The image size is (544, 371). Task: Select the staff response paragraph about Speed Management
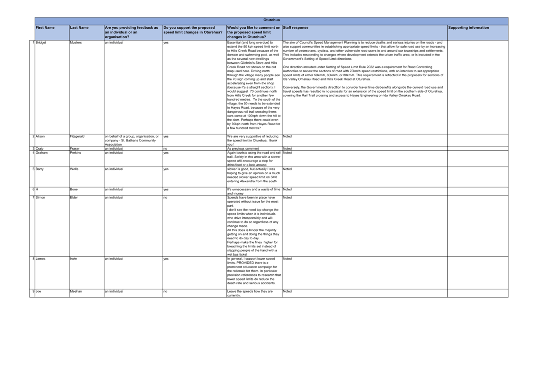point(363,51)
